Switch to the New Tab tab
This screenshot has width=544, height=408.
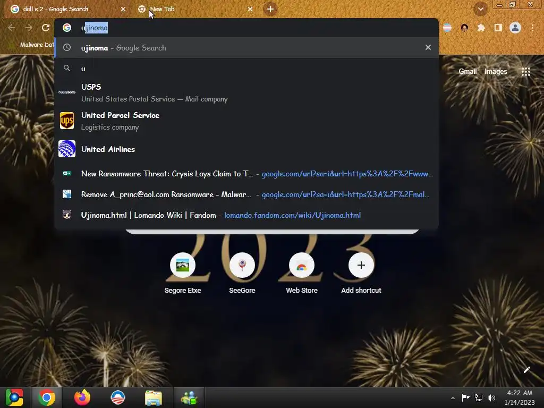click(194, 9)
